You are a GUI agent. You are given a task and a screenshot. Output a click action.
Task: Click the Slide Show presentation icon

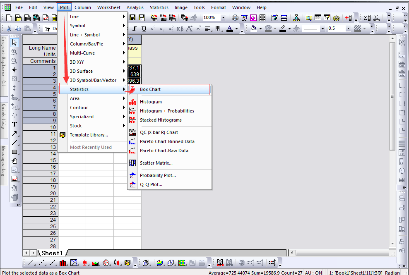click(244, 18)
